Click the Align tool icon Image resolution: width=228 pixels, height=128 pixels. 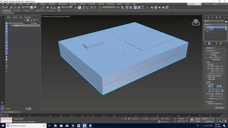tap(123, 7)
